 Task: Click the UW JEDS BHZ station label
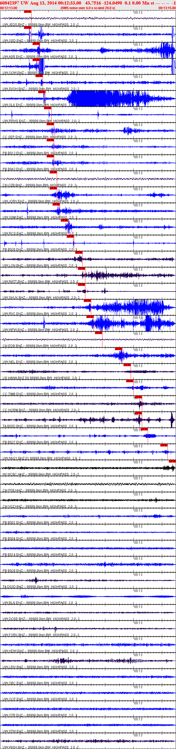(40, 25)
